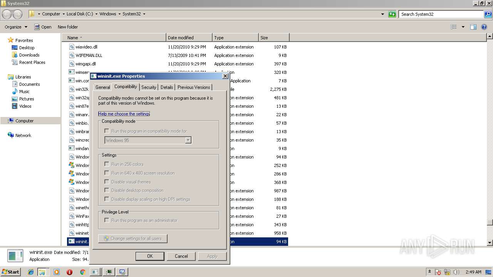Viewport: 493px width, 277px height.
Task: Select the Compatibility tab
Action: tap(126, 87)
